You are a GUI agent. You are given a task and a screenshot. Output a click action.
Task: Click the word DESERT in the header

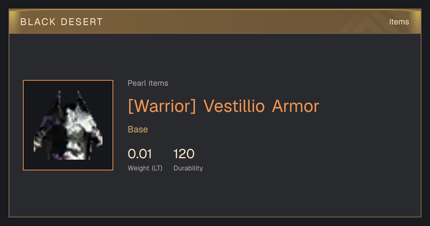[x=82, y=22]
